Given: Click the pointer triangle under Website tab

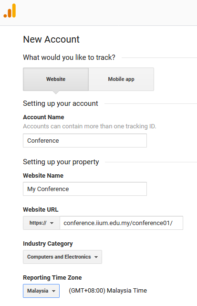Looking at the screenshot, I should click(56, 92).
